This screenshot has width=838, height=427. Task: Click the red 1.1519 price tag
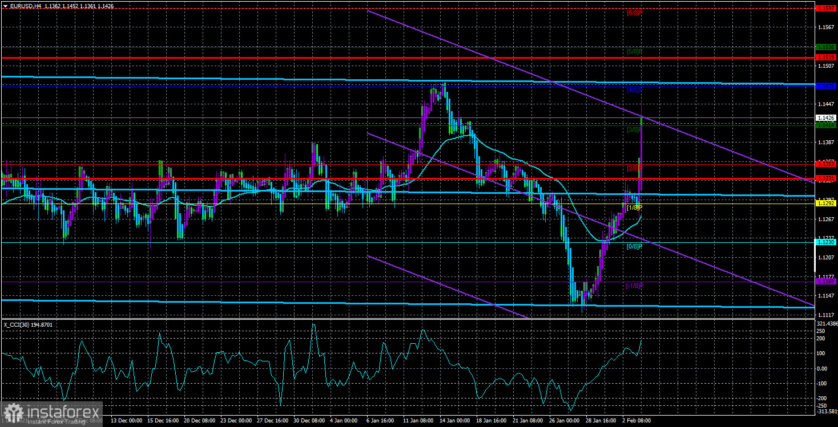[826, 58]
